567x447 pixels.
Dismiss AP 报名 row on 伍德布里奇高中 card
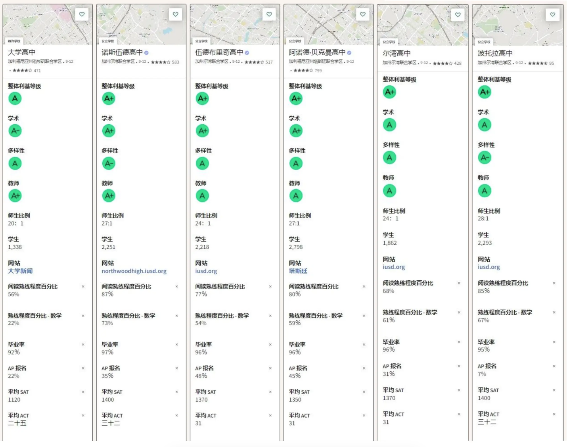click(270, 368)
